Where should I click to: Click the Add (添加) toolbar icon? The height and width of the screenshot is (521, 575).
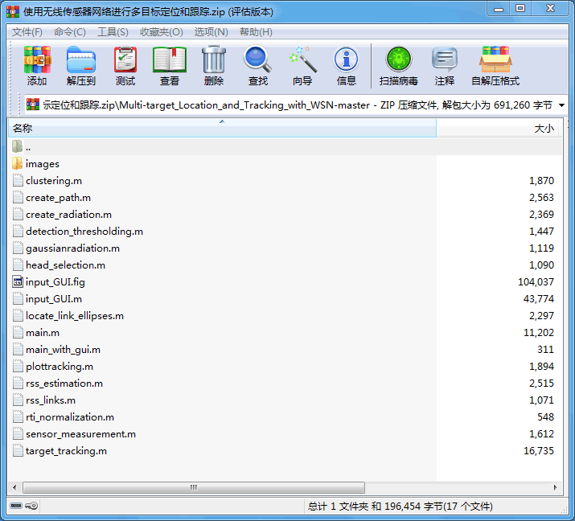tap(37, 66)
